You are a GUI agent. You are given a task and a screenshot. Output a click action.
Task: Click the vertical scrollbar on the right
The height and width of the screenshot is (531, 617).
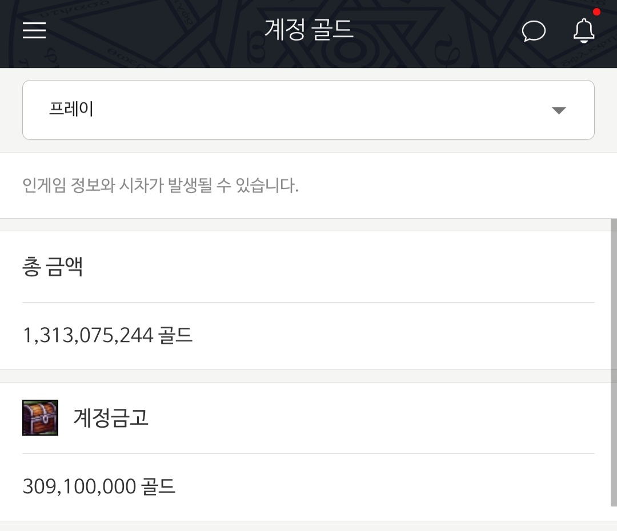pos(614,362)
